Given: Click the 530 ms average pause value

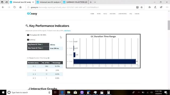Looking at the screenshot, I should 53,45.
